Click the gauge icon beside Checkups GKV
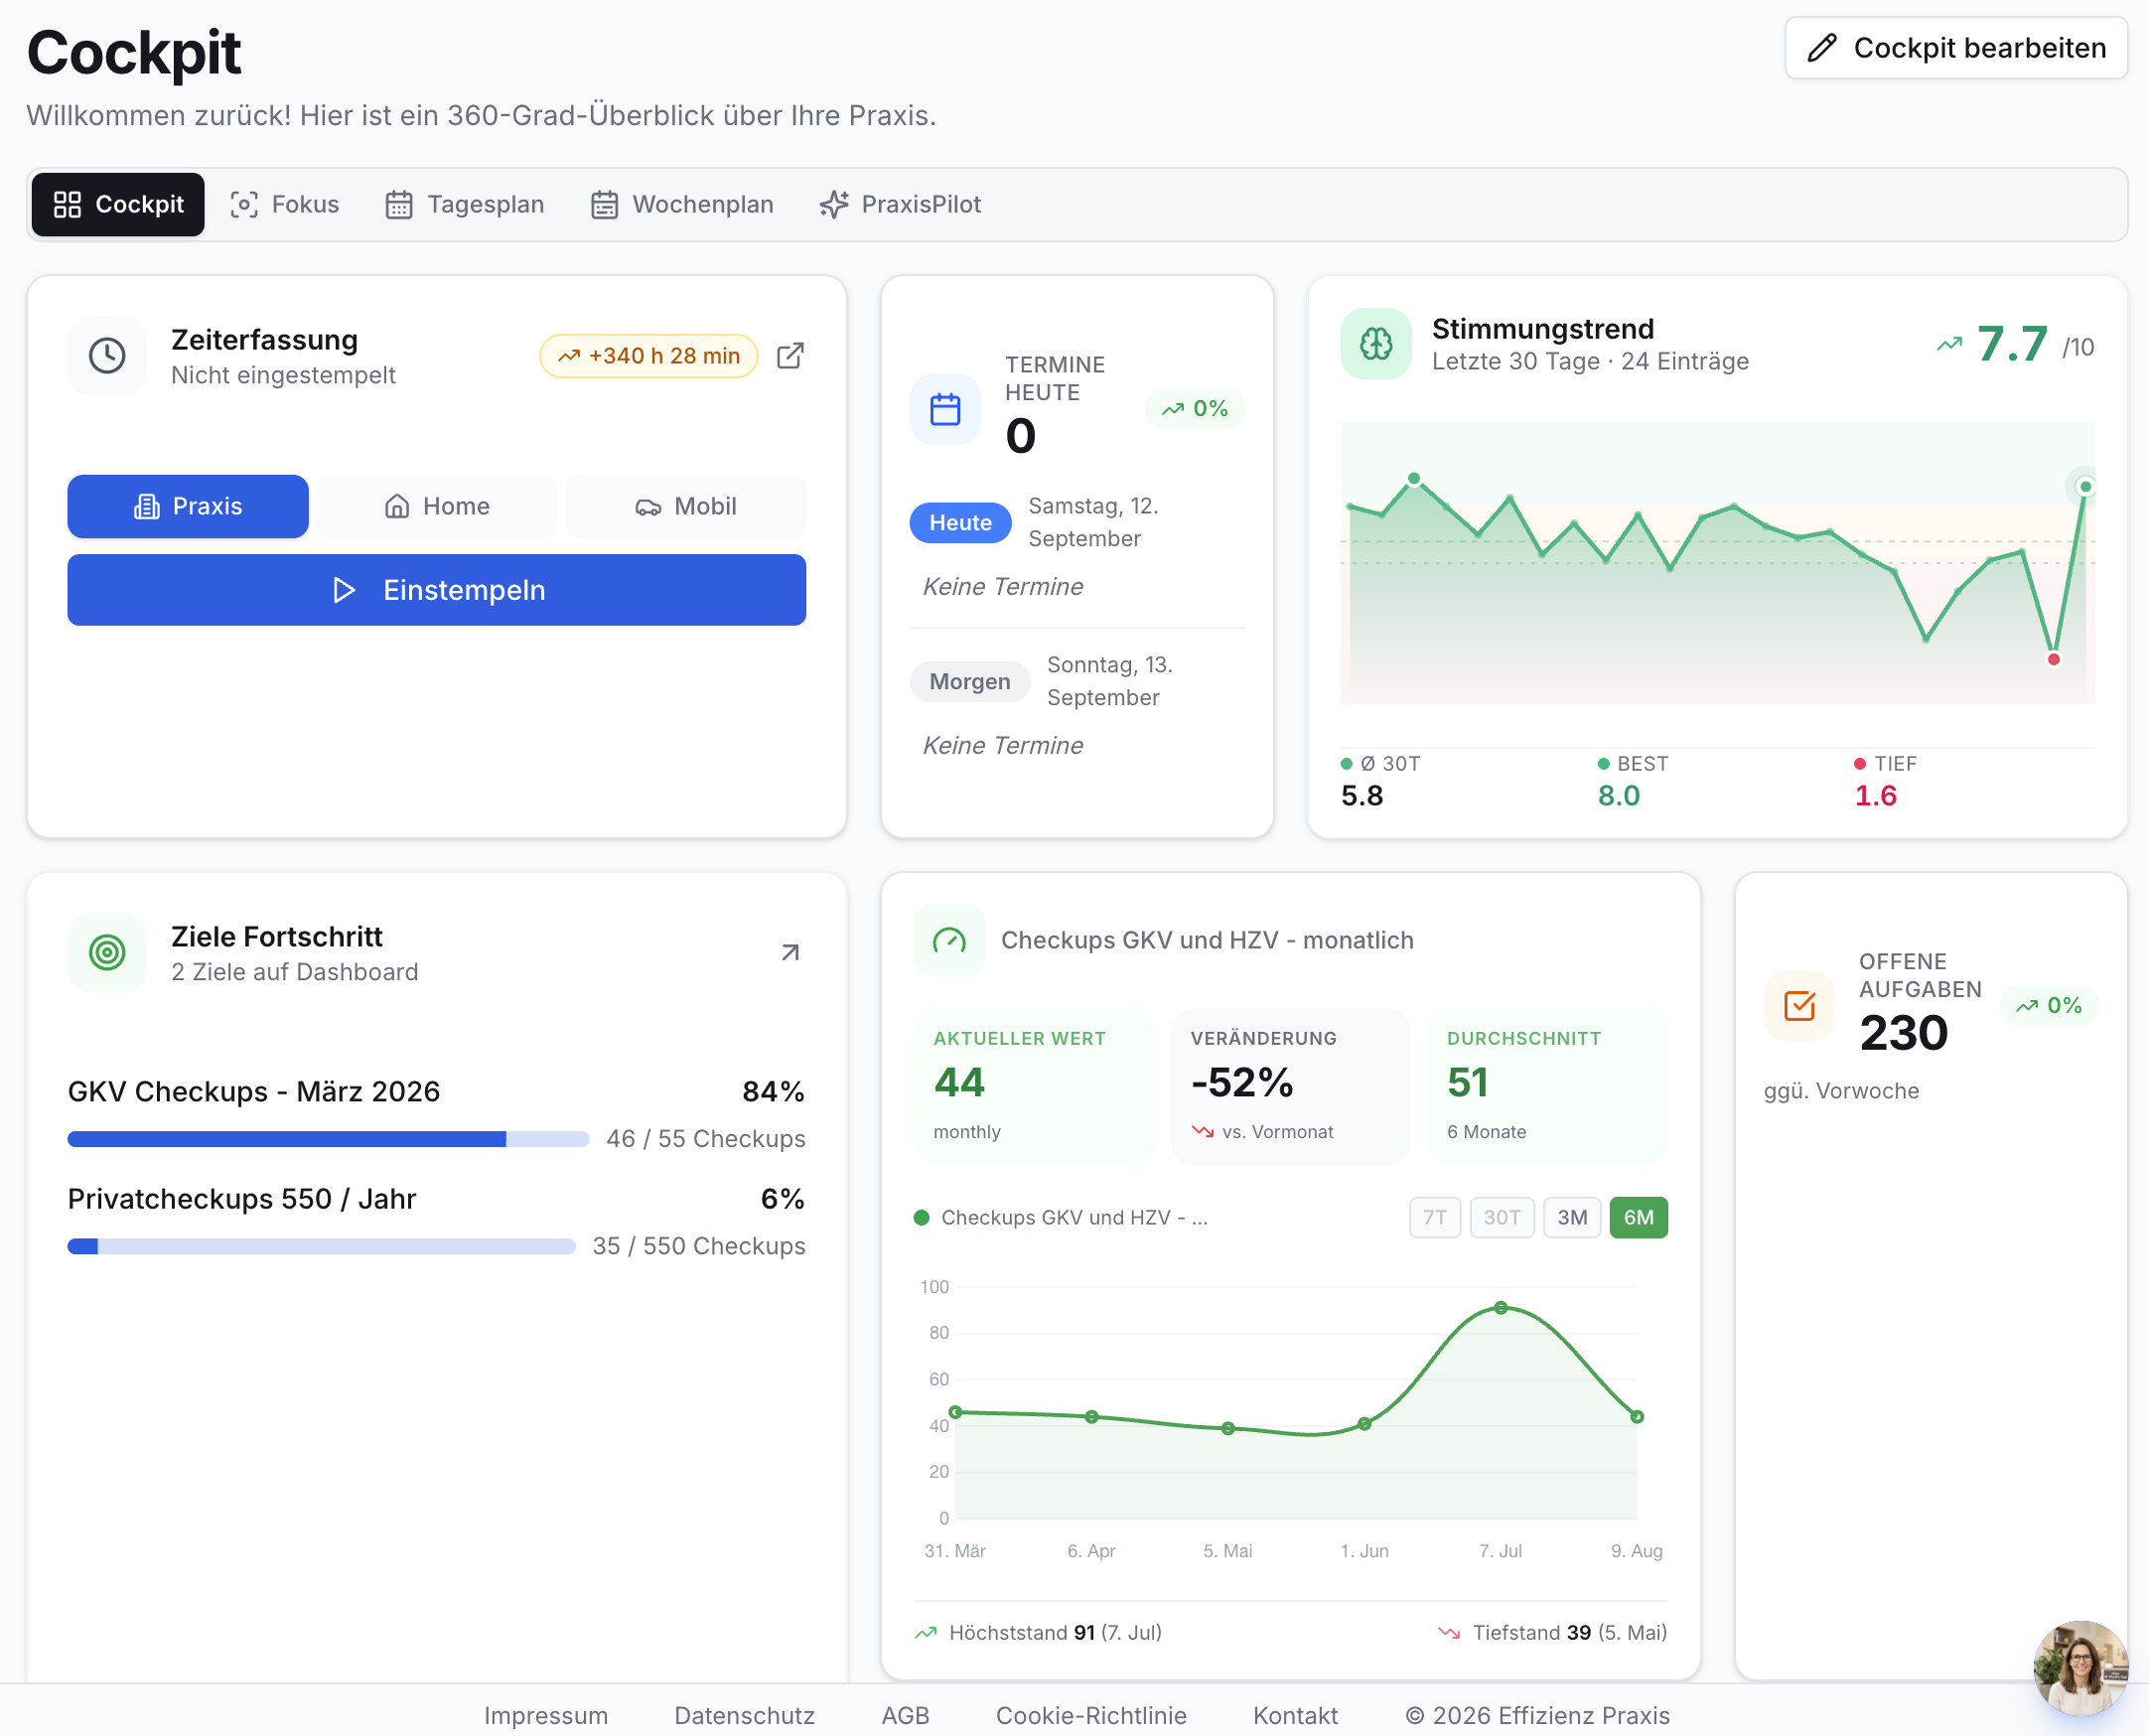Viewport: 2149px width, 1736px height. pos(949,940)
